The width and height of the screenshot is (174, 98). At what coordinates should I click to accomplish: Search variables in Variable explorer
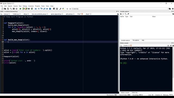[x=173, y=14]
